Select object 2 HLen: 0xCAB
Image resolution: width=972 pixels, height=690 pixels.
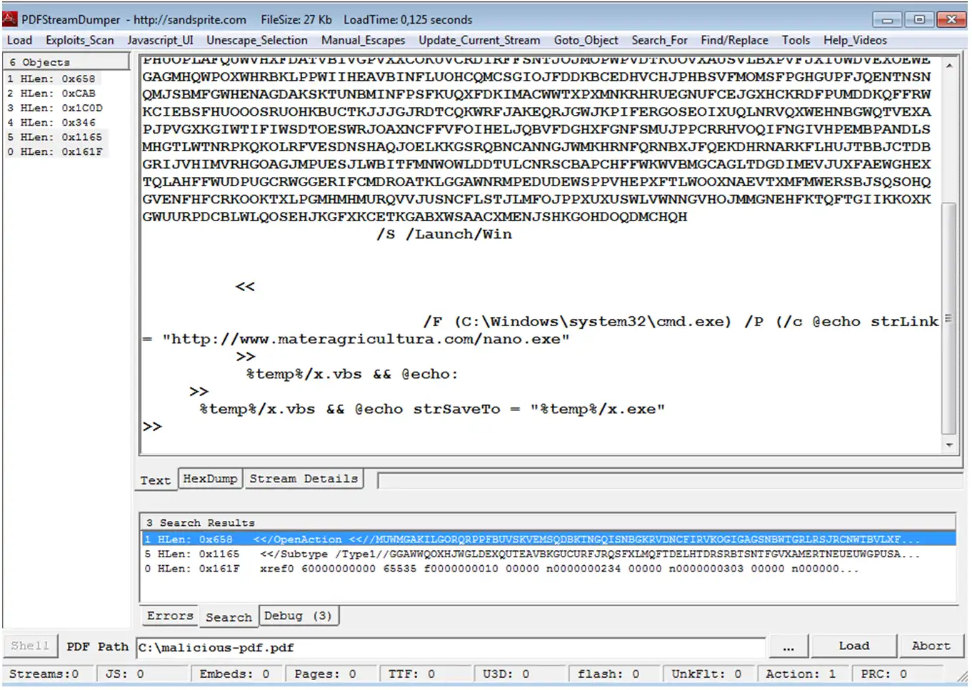click(x=51, y=93)
